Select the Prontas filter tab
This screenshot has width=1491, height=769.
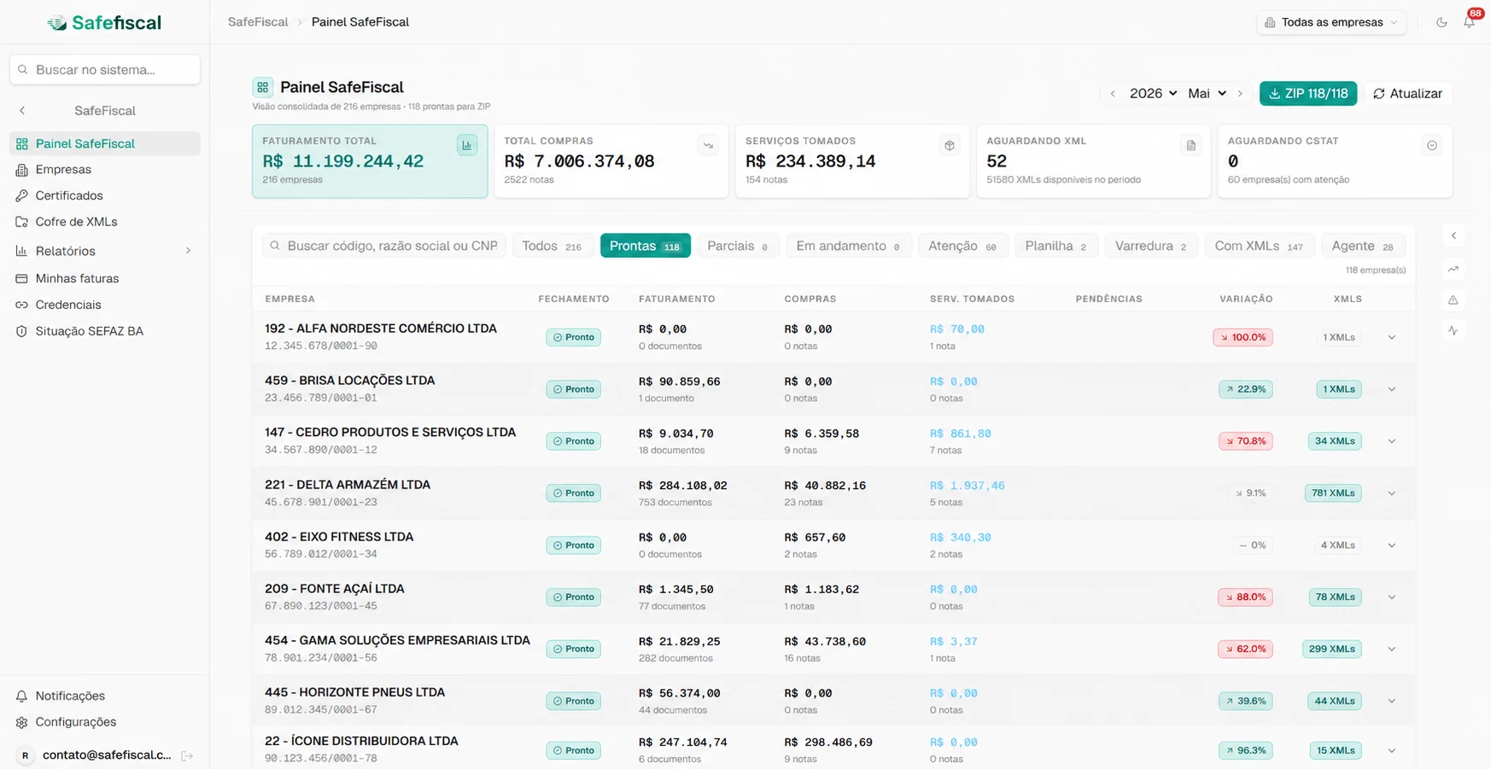[646, 246]
